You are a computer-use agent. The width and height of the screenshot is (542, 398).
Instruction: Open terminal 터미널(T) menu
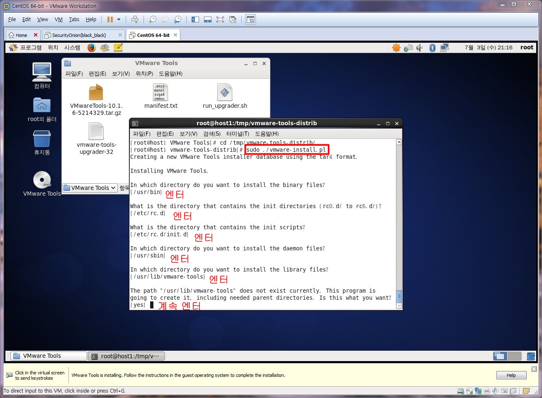coord(238,134)
